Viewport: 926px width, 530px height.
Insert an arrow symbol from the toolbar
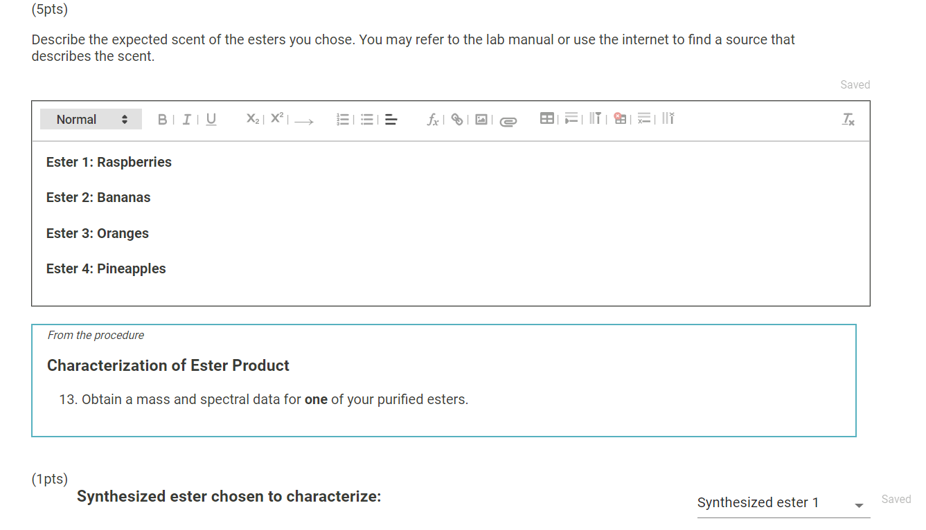(x=303, y=120)
